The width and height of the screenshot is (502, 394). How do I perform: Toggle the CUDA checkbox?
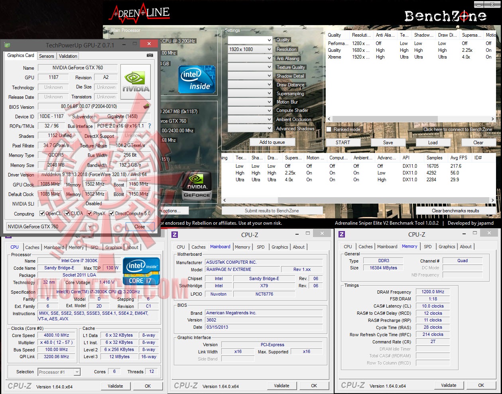[x=67, y=214]
